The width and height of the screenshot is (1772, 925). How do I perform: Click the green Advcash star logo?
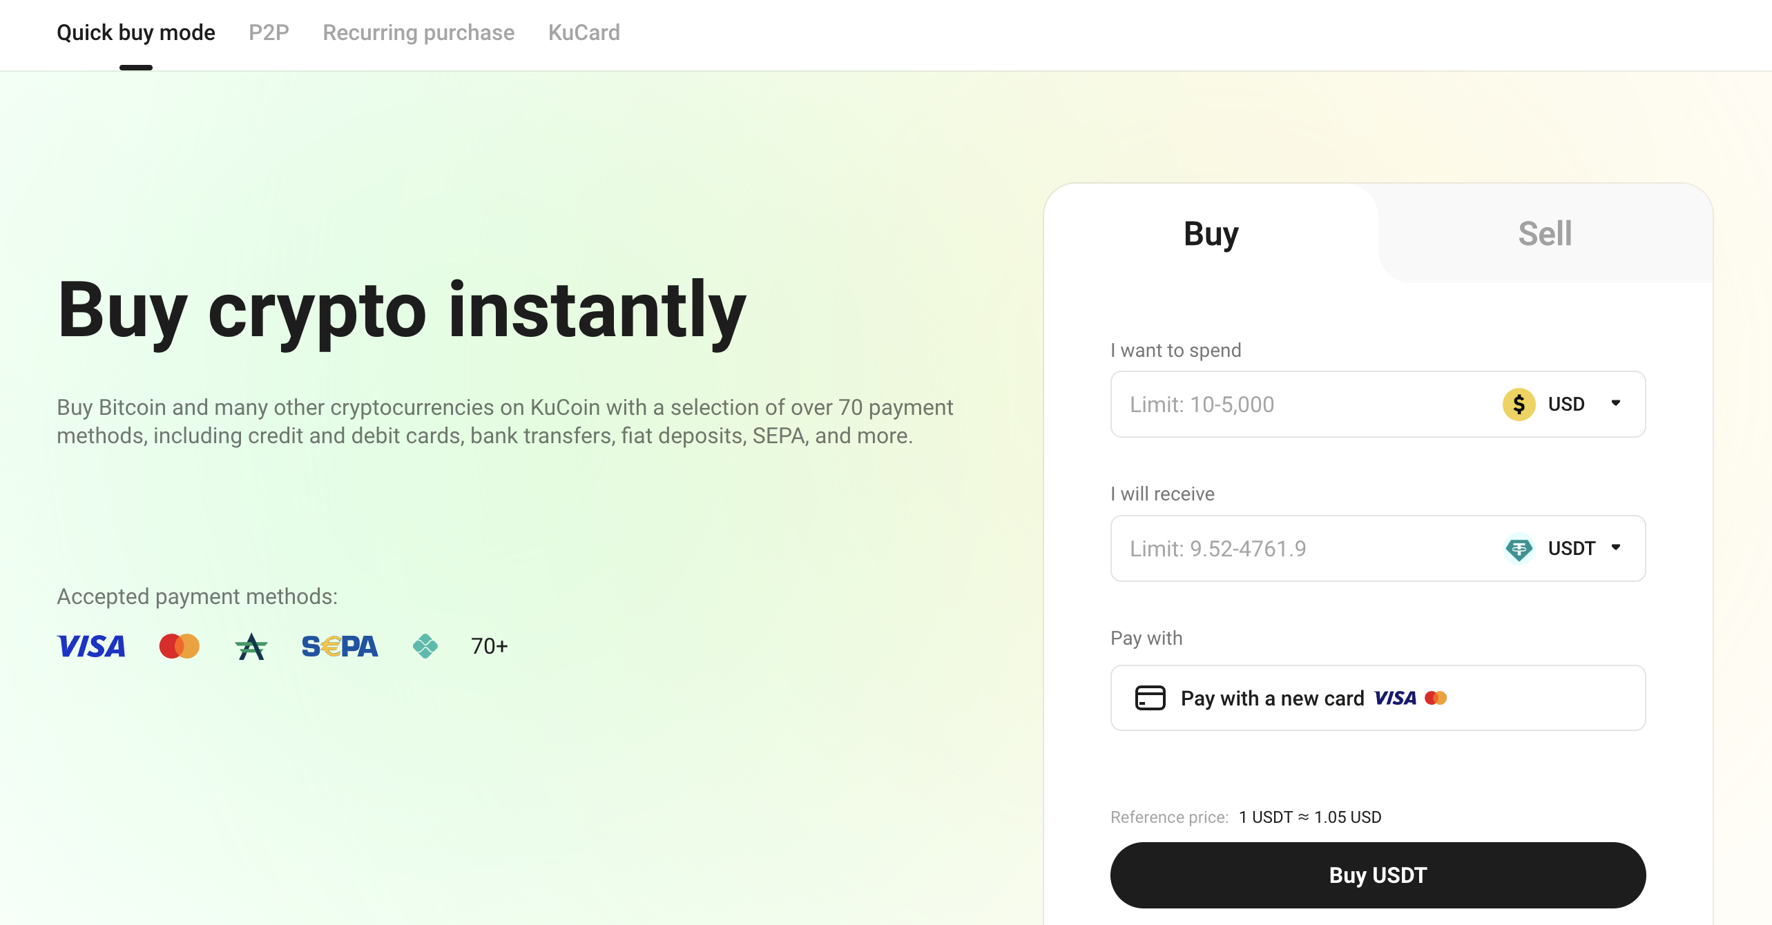tap(251, 647)
